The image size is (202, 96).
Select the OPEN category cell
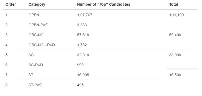click(34, 15)
